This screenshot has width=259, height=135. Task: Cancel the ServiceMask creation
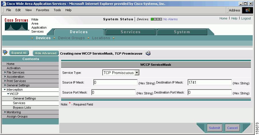point(232,128)
